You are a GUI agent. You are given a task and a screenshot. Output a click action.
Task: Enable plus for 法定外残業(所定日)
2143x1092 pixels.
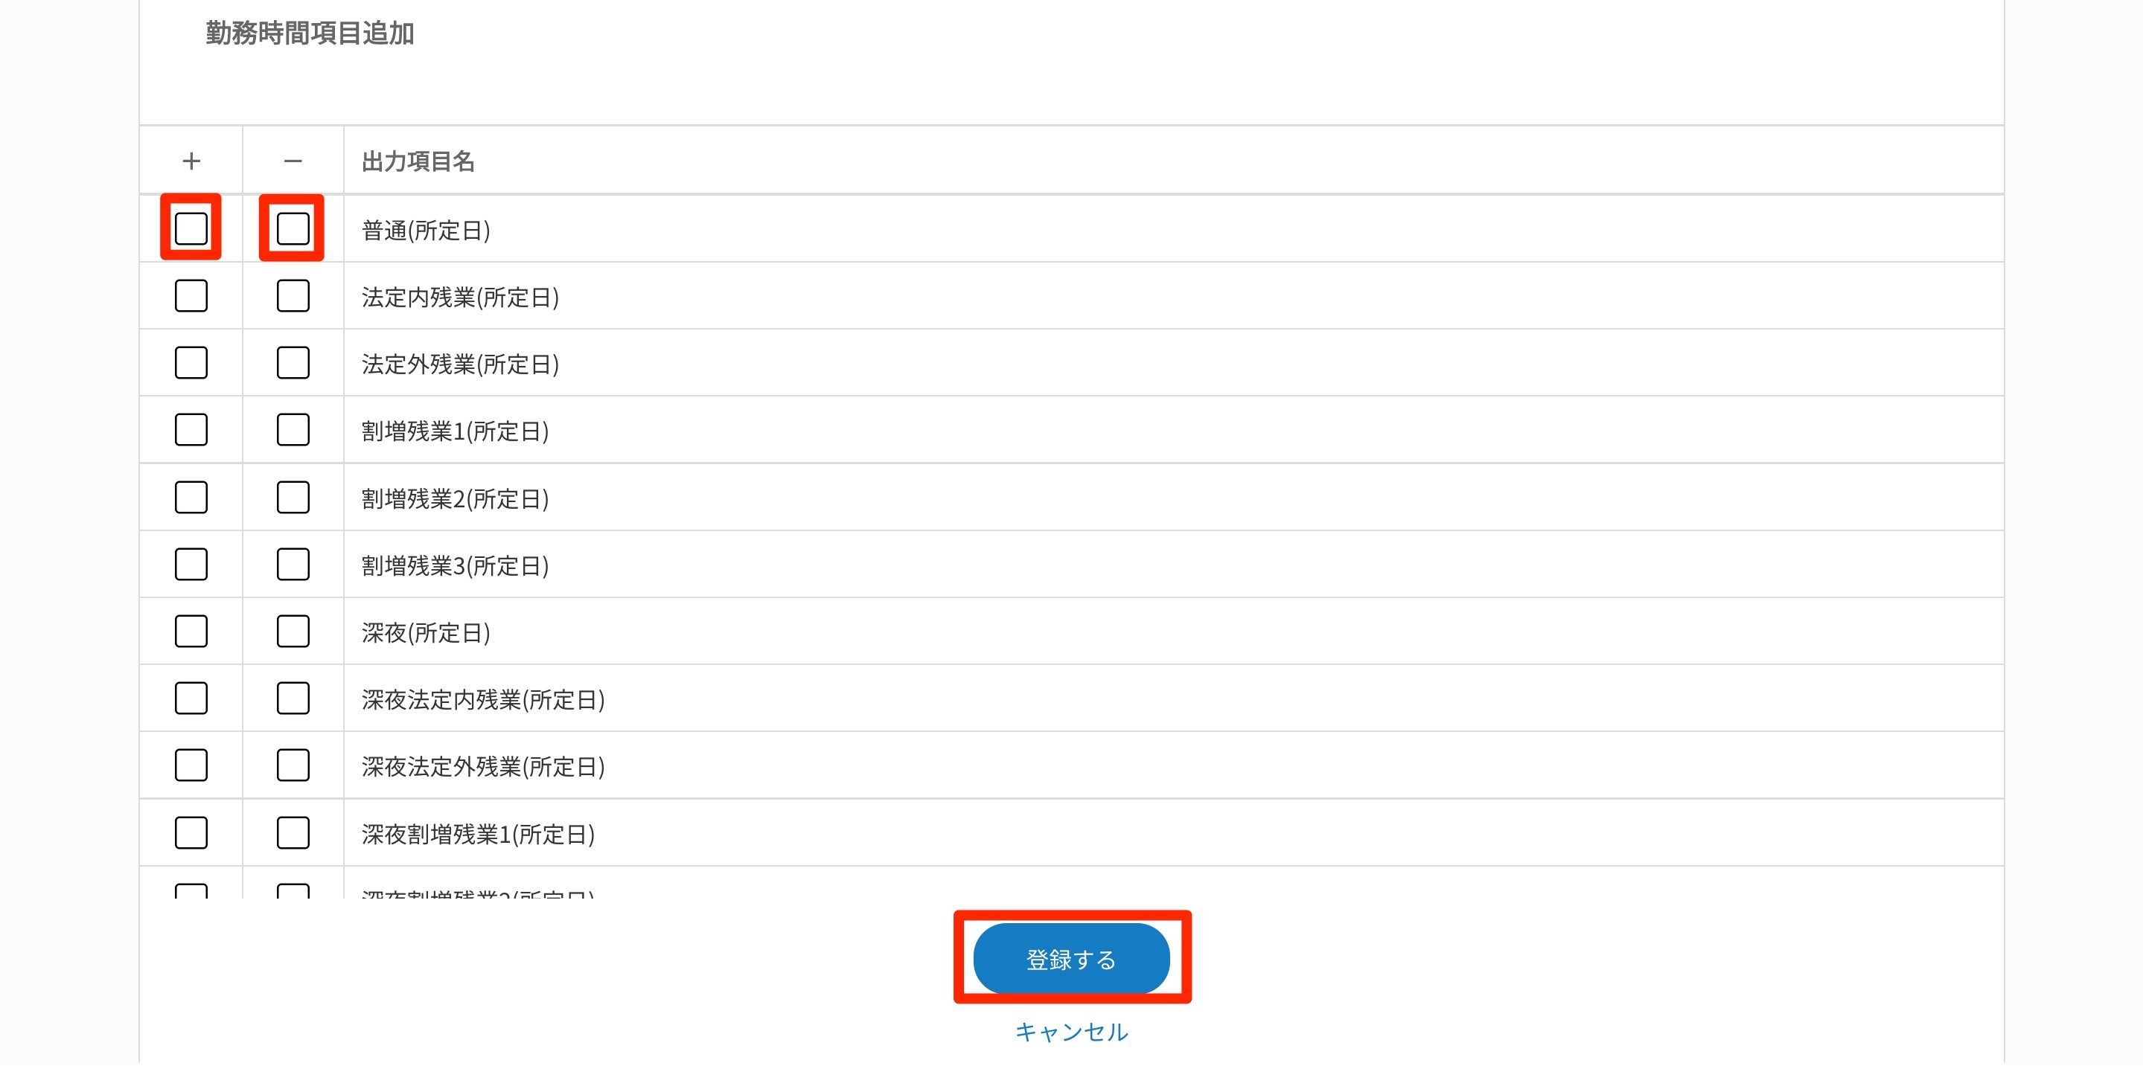click(x=191, y=363)
